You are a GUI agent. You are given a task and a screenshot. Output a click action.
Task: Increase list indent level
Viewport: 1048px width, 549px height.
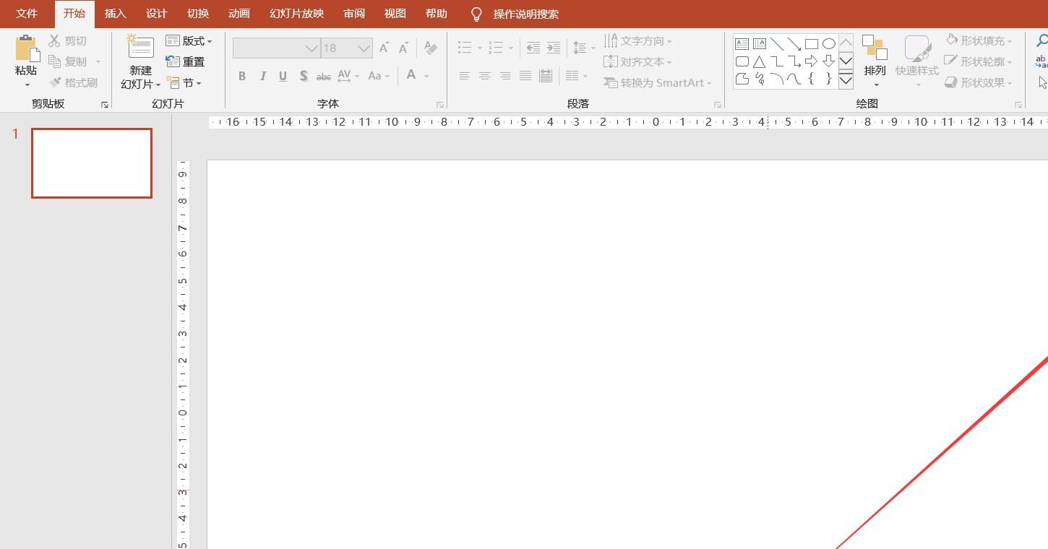553,48
